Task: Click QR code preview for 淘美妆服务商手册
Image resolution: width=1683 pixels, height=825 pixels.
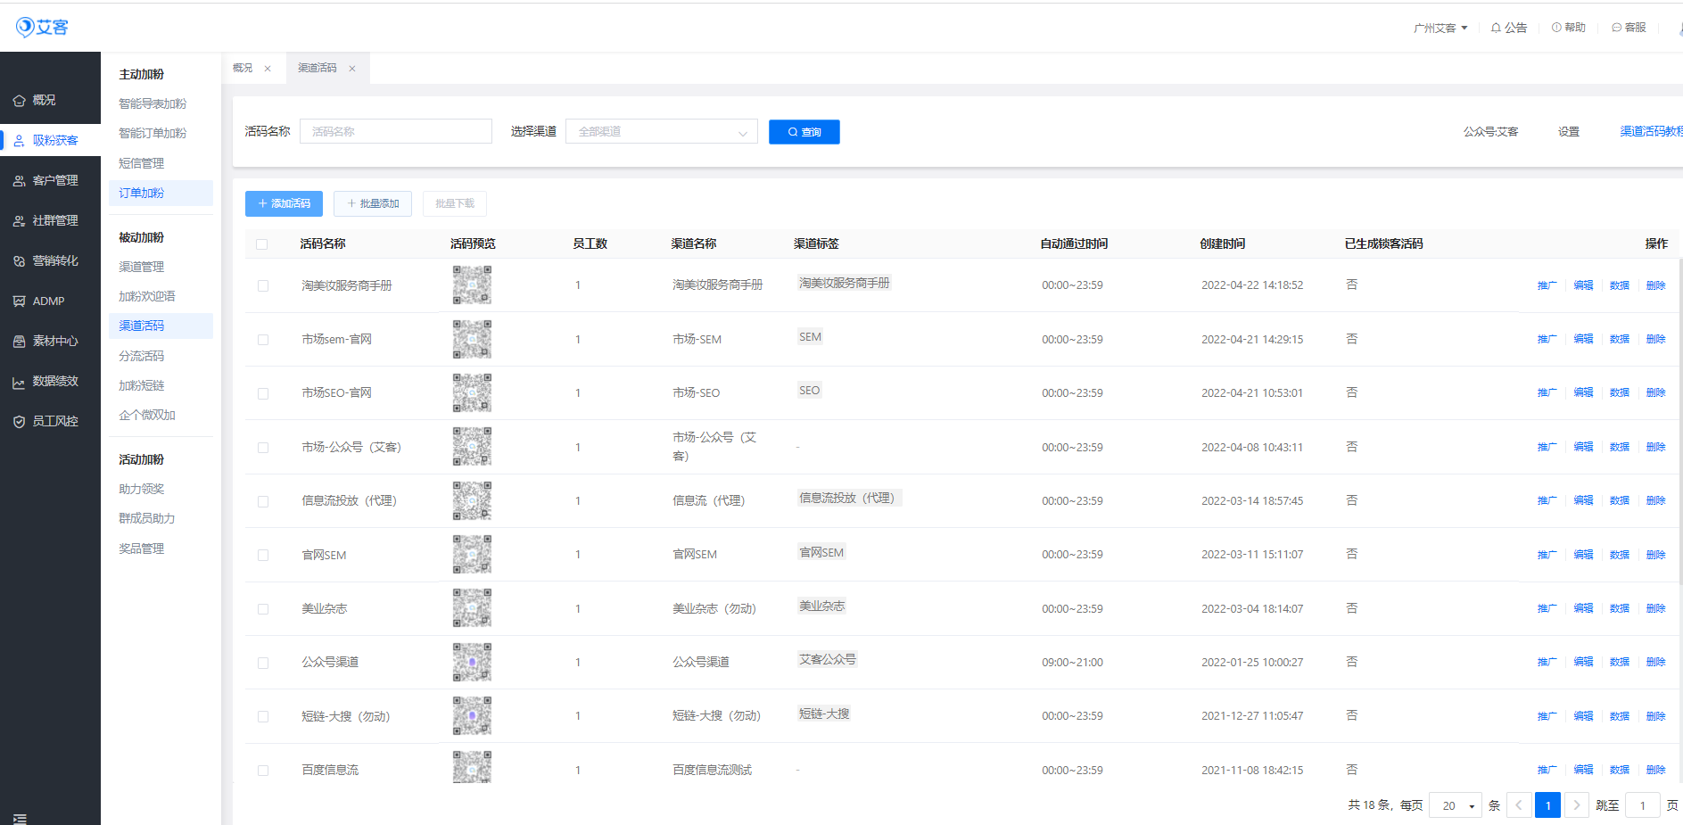Action: tap(472, 285)
